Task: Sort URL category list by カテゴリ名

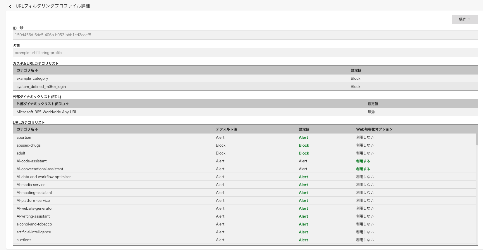Action: click(x=27, y=129)
